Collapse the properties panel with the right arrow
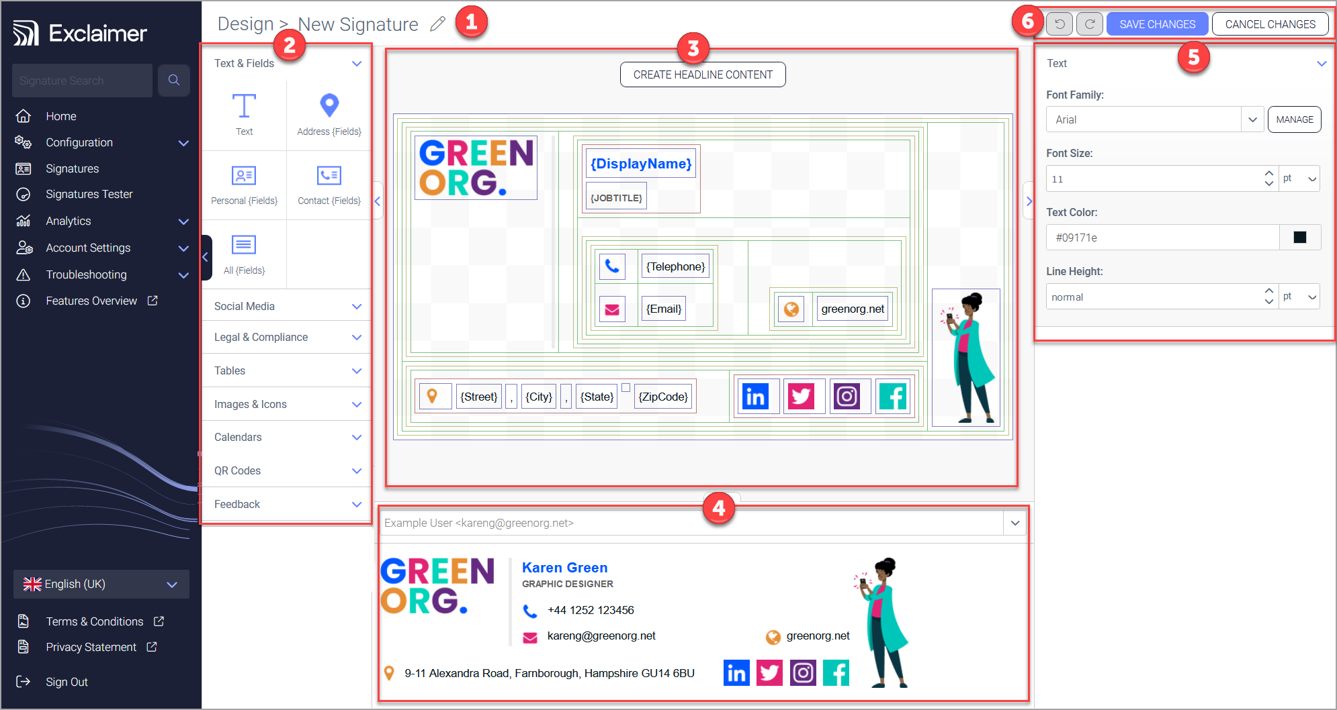The width and height of the screenshot is (1337, 710). click(1028, 201)
